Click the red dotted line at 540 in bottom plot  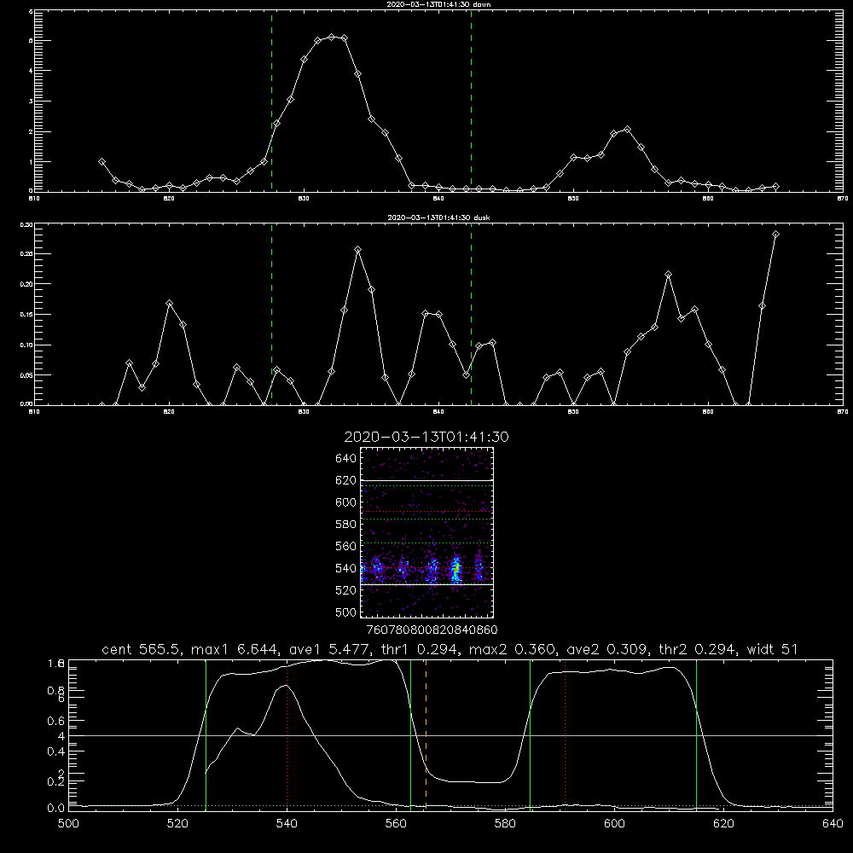287,735
